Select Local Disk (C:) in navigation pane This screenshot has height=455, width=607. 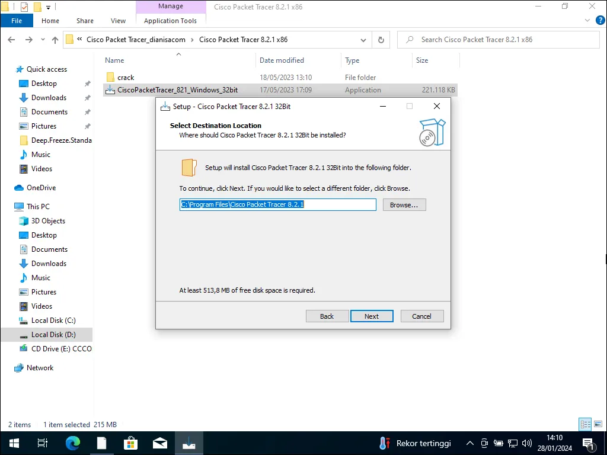click(53, 321)
